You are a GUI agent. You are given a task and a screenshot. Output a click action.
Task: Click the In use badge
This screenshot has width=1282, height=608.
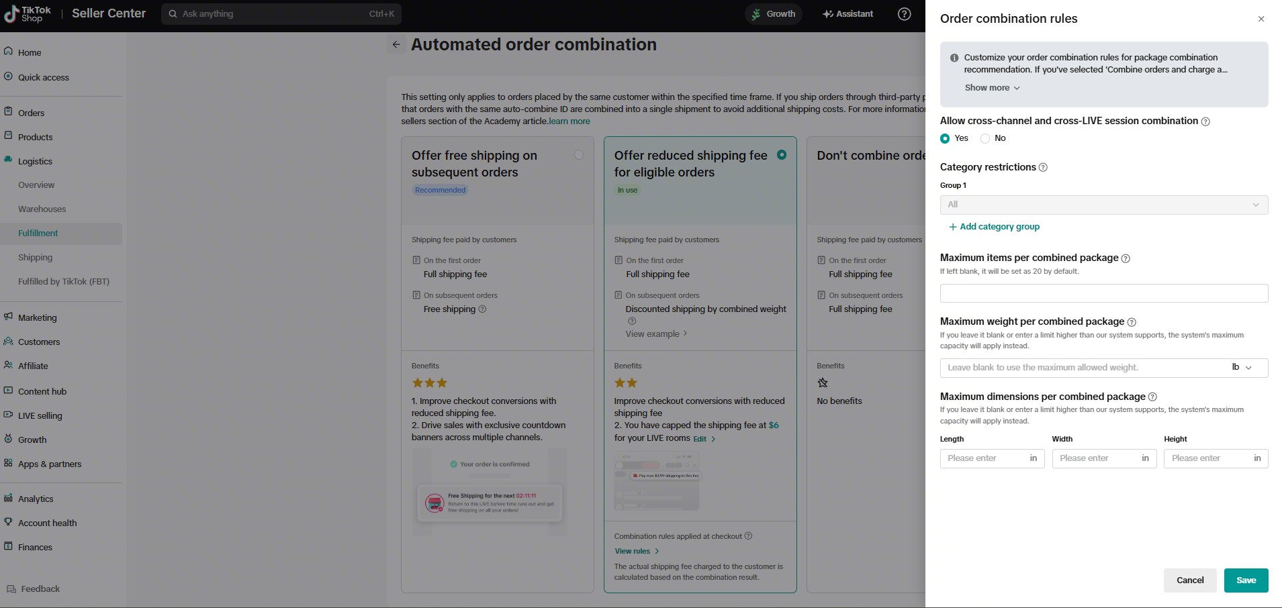(627, 190)
